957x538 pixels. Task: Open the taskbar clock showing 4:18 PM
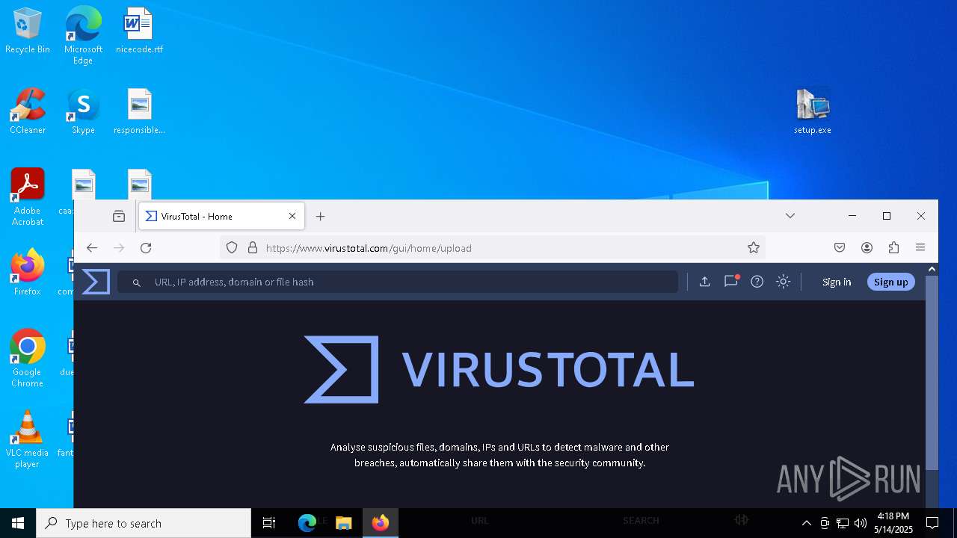pyautogui.click(x=893, y=523)
